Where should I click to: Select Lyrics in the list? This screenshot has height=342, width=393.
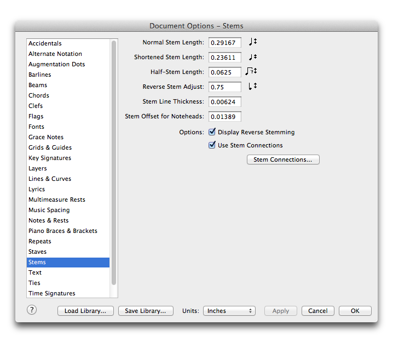pos(68,189)
